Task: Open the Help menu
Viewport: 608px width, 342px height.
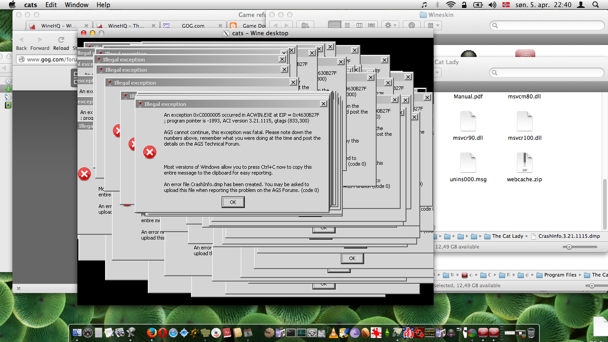Action: [x=103, y=5]
